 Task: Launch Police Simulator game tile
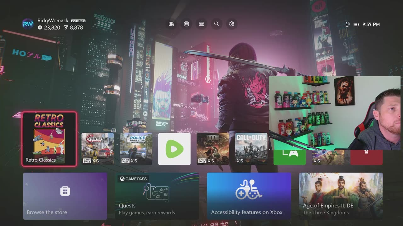pos(136,149)
